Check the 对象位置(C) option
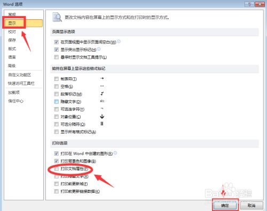Image resolution: width=267 pixels, height=211 pixels. 57,117
